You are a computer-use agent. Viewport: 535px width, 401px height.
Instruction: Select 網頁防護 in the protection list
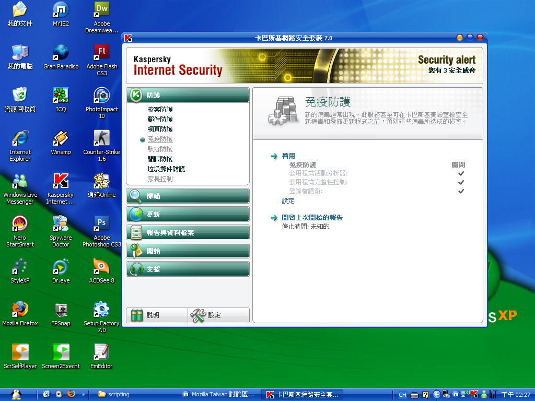click(160, 129)
